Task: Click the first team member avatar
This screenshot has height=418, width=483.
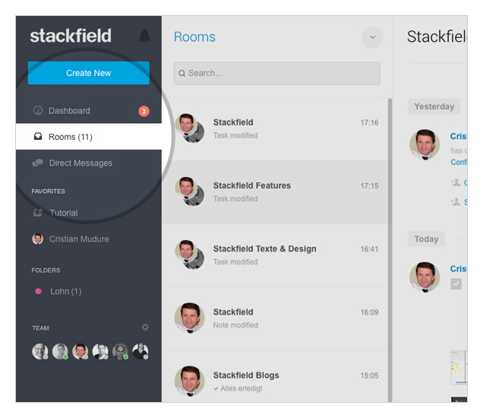Action: [x=40, y=351]
